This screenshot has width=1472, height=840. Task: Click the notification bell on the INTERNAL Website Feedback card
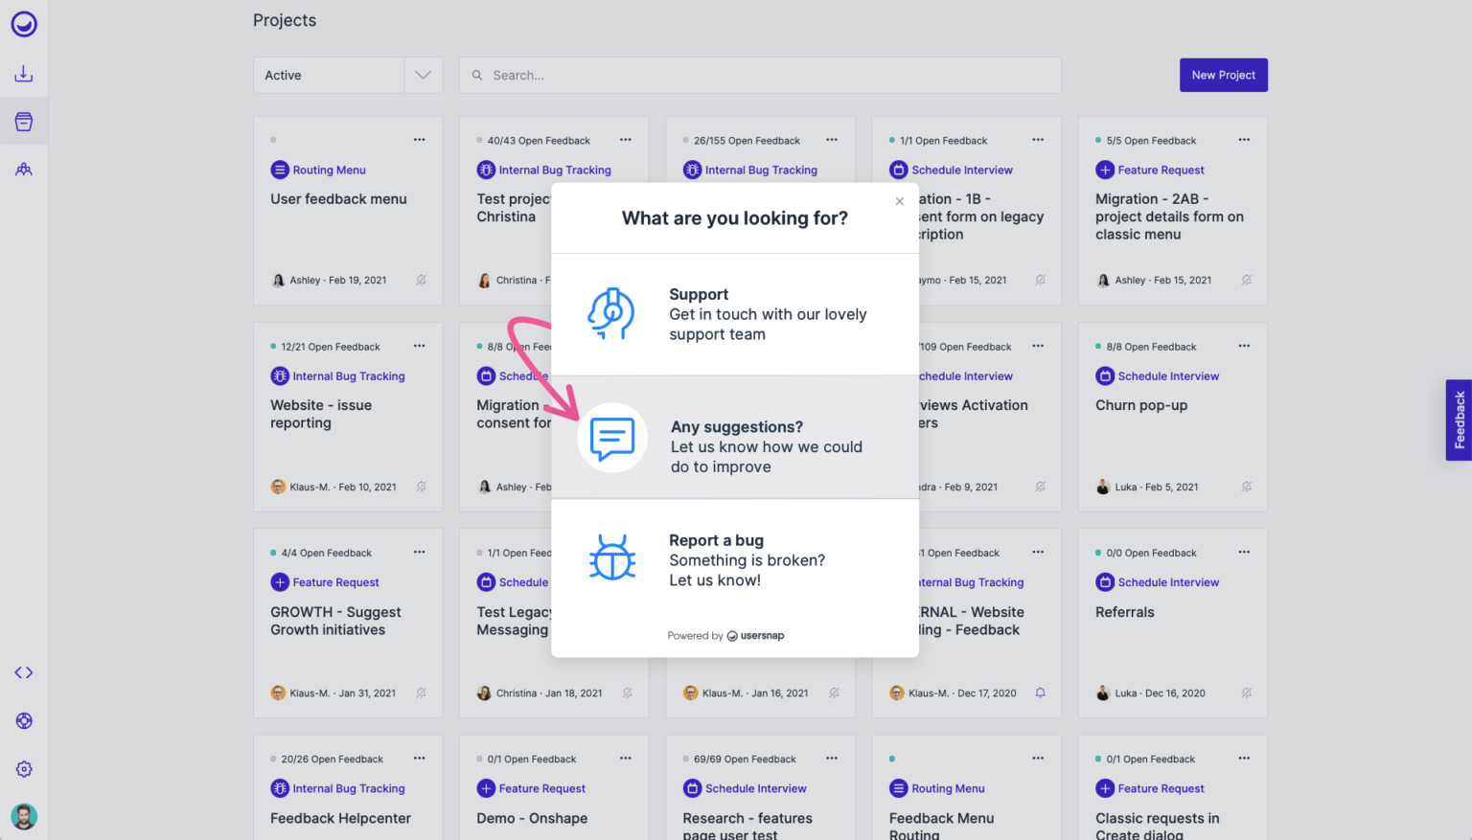(x=1040, y=692)
